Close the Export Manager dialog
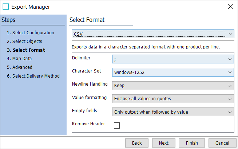The width and height of the screenshot is (238, 149). pos(230,7)
